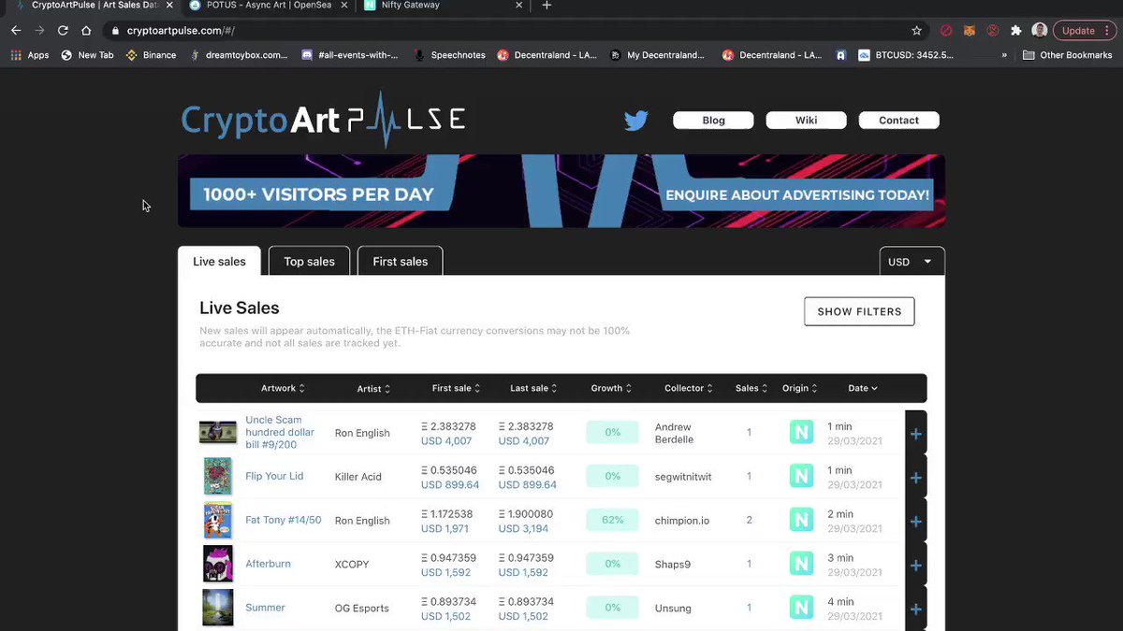1123x631 pixels.
Task: Go back with the browser back arrow
Action: (x=16, y=30)
